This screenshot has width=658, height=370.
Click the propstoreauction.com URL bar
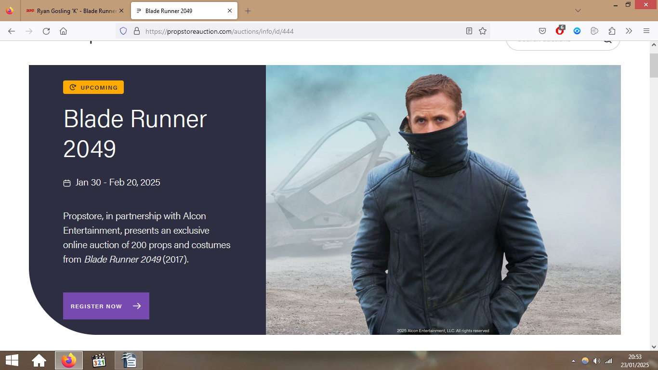303,31
